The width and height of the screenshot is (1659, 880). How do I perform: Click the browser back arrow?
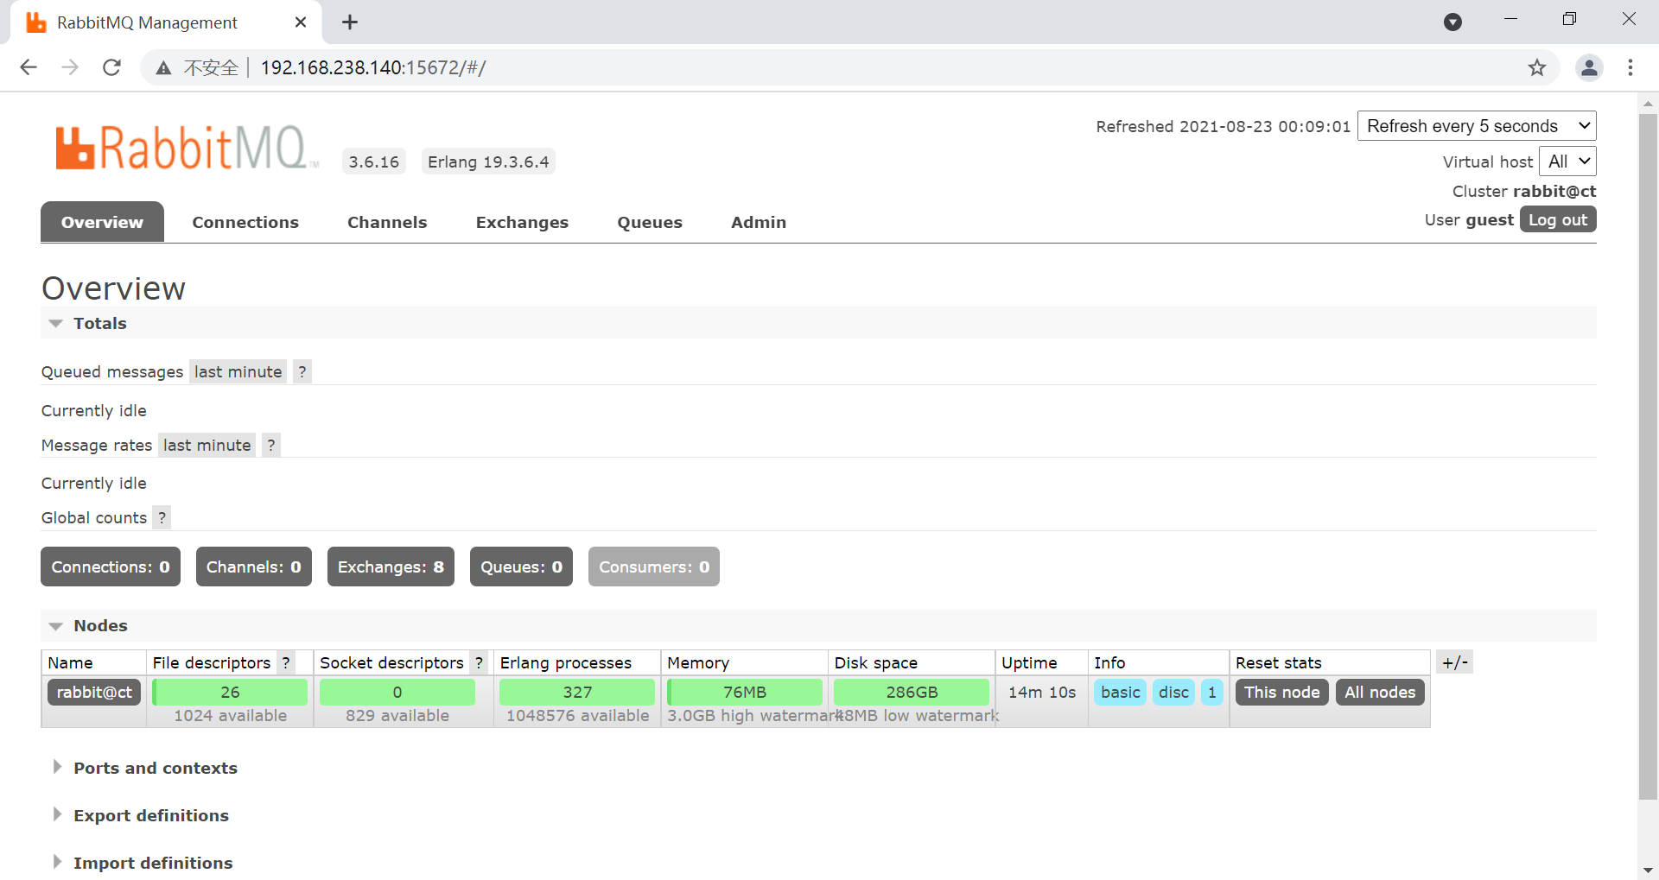(x=29, y=67)
